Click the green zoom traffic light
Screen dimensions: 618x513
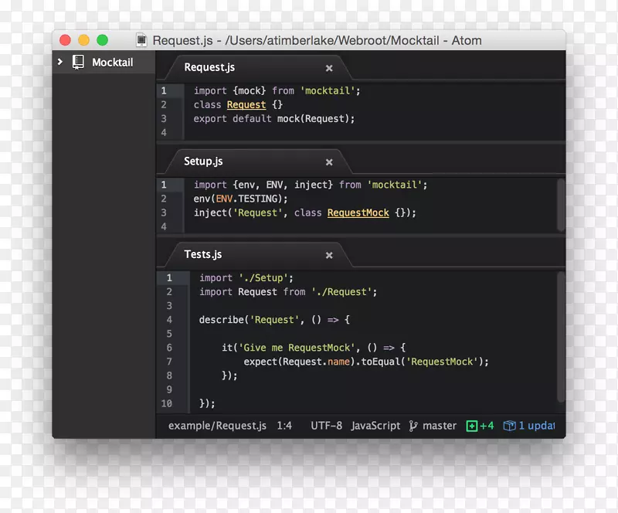(102, 39)
